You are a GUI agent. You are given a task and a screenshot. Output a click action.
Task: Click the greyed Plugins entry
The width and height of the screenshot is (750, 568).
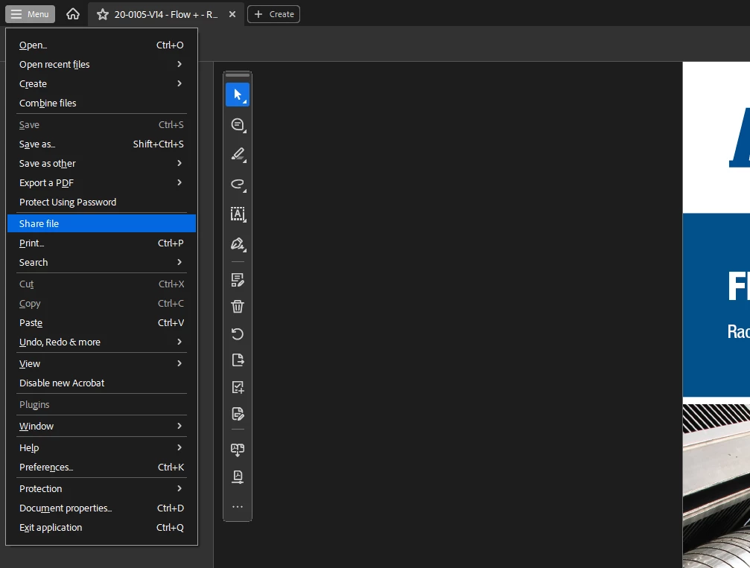[101, 404]
